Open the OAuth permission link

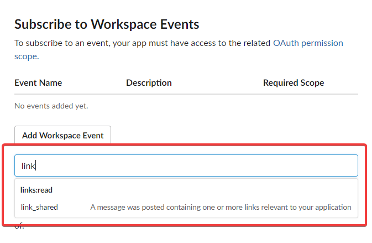pos(308,43)
